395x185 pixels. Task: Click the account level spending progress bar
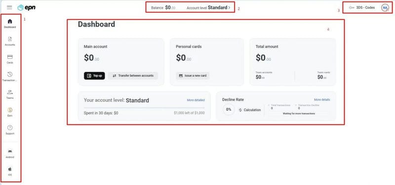click(x=144, y=108)
